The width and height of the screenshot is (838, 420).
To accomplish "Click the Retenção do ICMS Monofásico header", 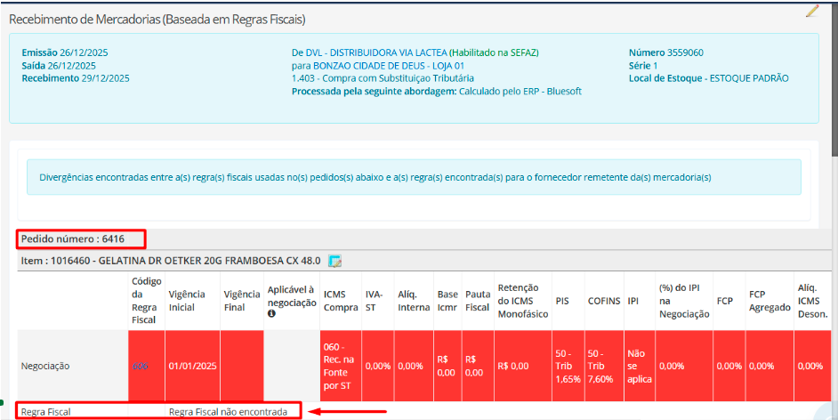I will pos(521,301).
